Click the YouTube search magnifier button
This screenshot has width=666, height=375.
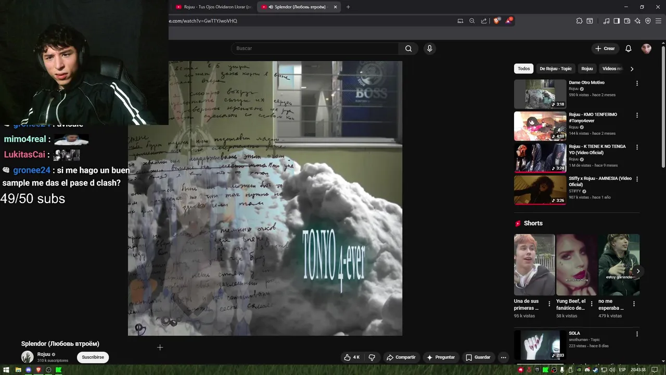point(408,48)
